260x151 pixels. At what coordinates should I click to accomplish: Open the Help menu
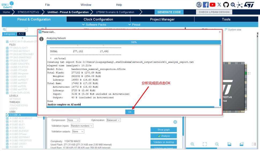119,5
